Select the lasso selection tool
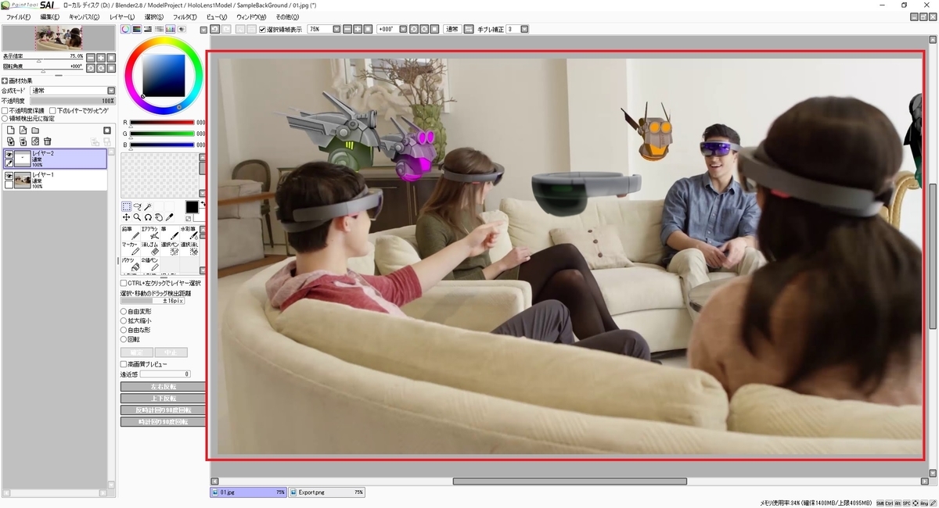Viewport: 939px width, 508px height. [137, 206]
